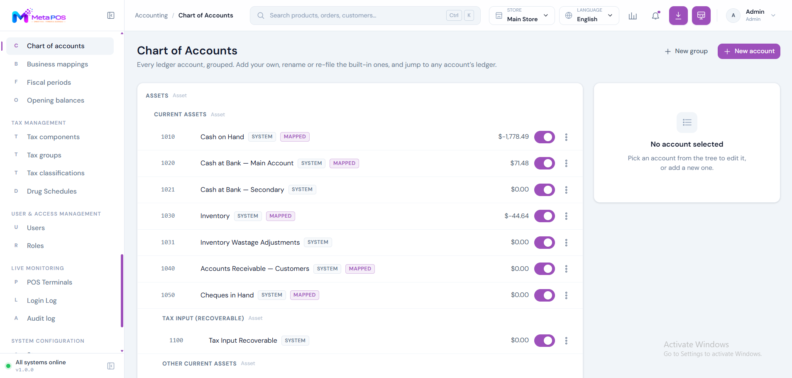Toggle Cash at Bank Secondary switch
The height and width of the screenshot is (378, 792).
545,190
